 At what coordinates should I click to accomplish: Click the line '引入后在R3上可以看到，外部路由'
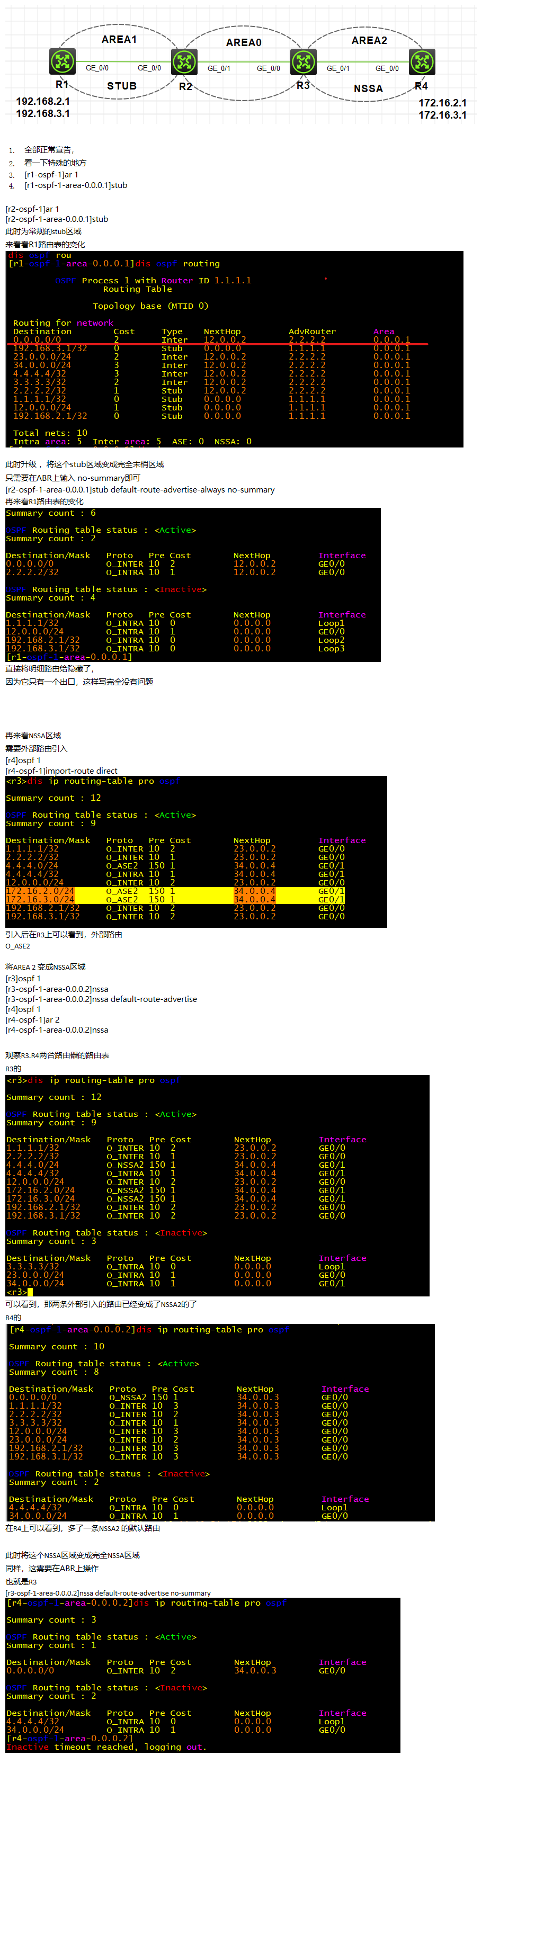coord(64,935)
